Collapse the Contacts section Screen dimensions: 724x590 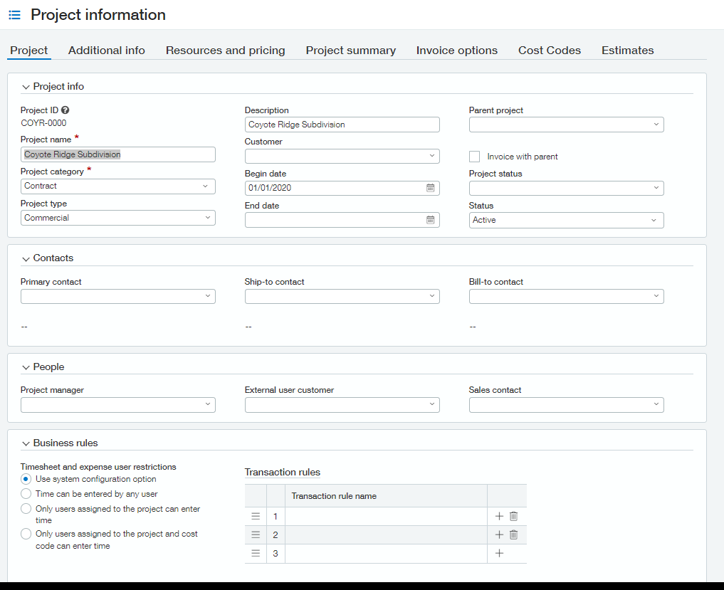26,258
